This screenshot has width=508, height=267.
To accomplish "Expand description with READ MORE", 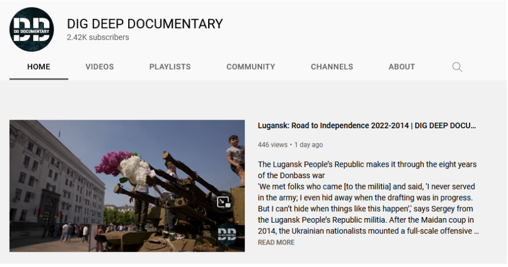I will pyautogui.click(x=276, y=242).
